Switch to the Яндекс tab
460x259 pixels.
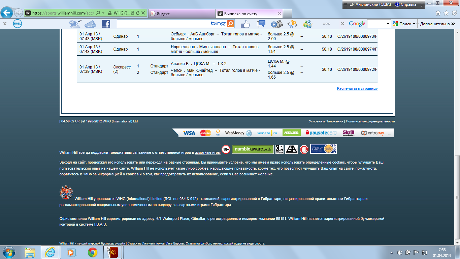182,14
